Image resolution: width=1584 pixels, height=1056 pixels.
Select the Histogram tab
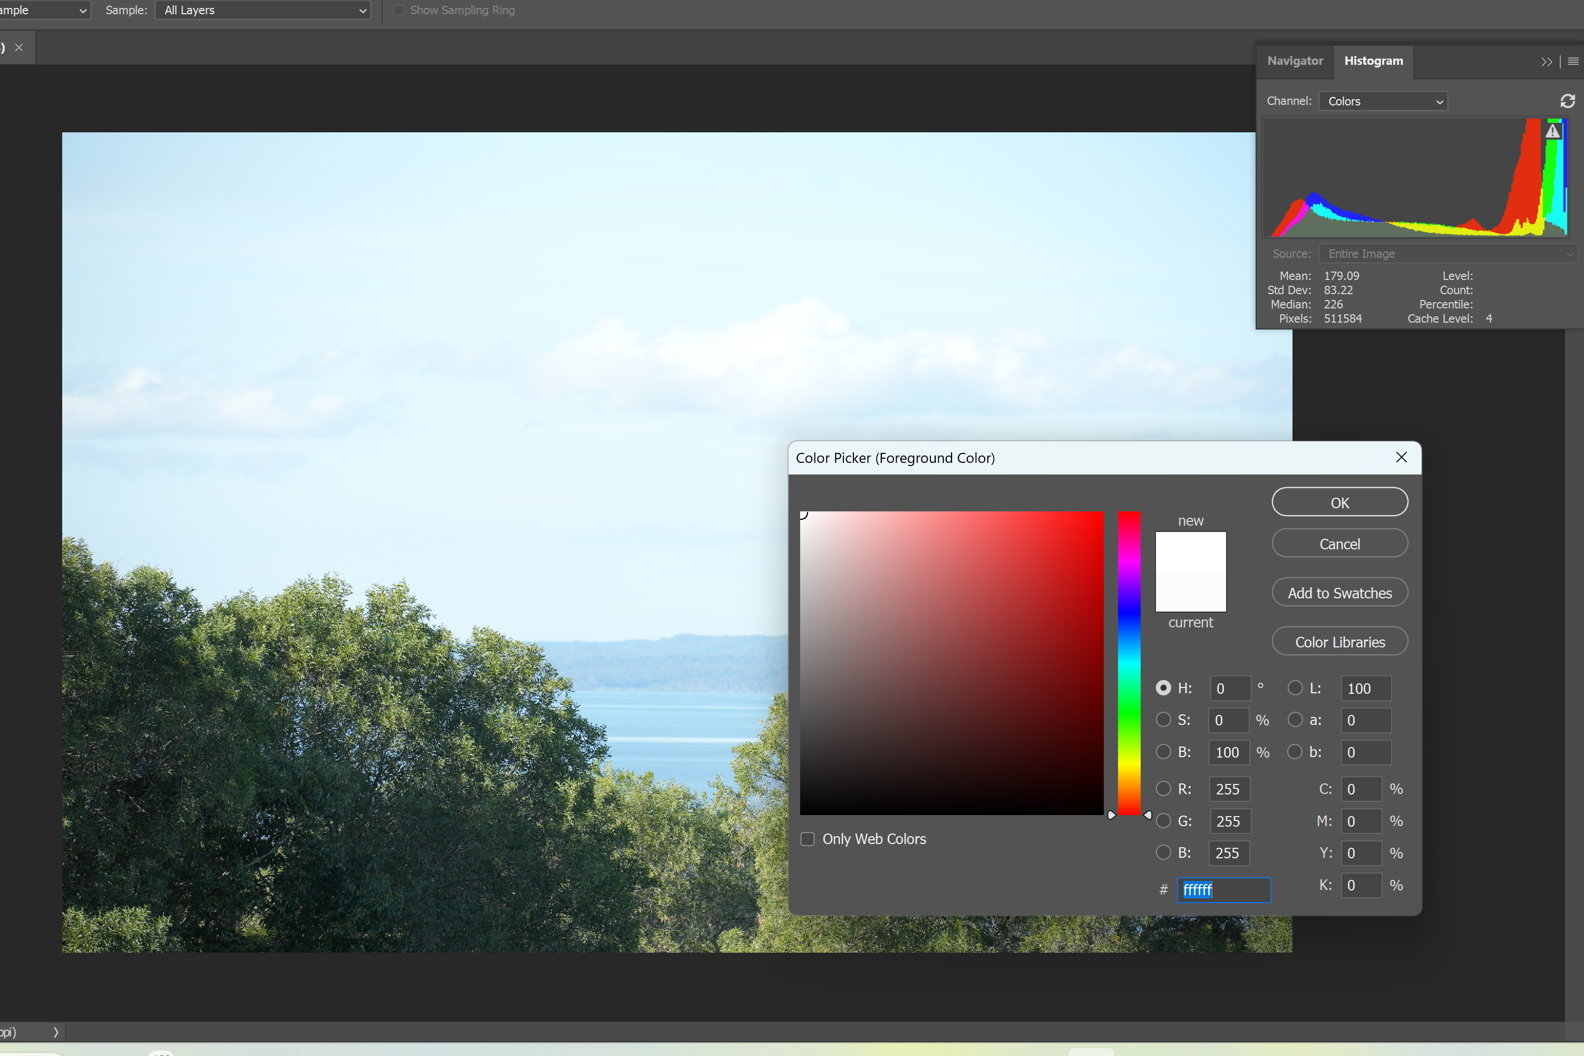coord(1373,61)
